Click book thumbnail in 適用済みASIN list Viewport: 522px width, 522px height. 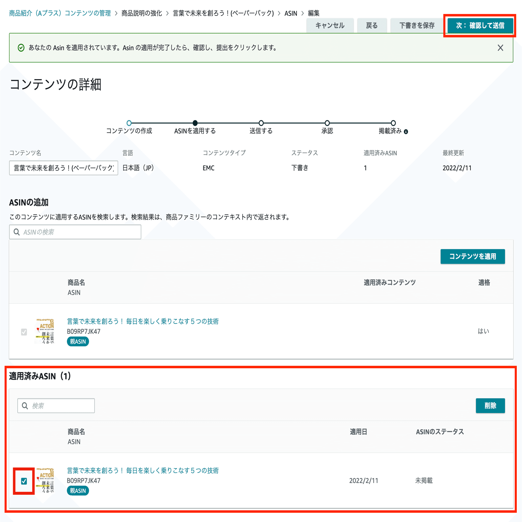pos(45,480)
